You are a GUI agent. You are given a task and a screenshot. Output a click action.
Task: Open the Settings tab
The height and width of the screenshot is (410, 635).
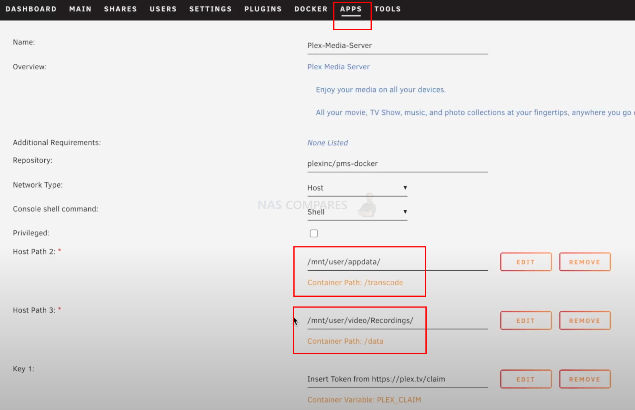click(x=210, y=9)
